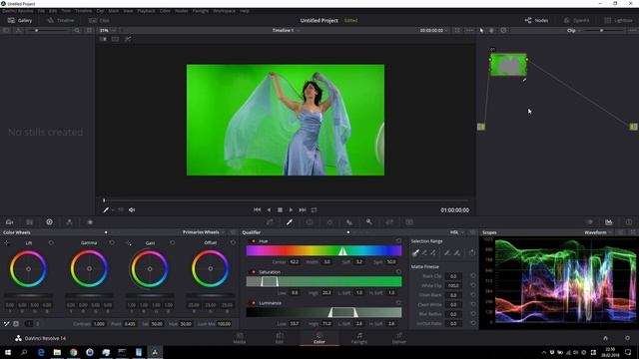Open the Key palette icon

[x=369, y=221]
